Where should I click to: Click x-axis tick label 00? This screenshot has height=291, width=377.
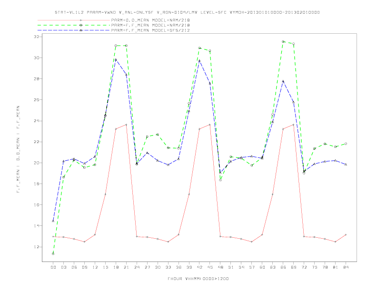(x=53, y=267)
